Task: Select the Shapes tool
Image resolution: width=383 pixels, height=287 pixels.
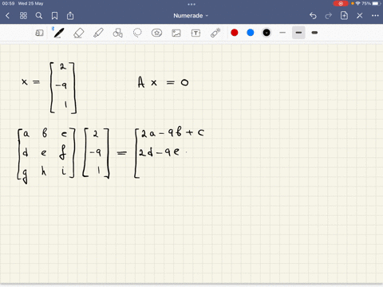Action: coord(118,33)
